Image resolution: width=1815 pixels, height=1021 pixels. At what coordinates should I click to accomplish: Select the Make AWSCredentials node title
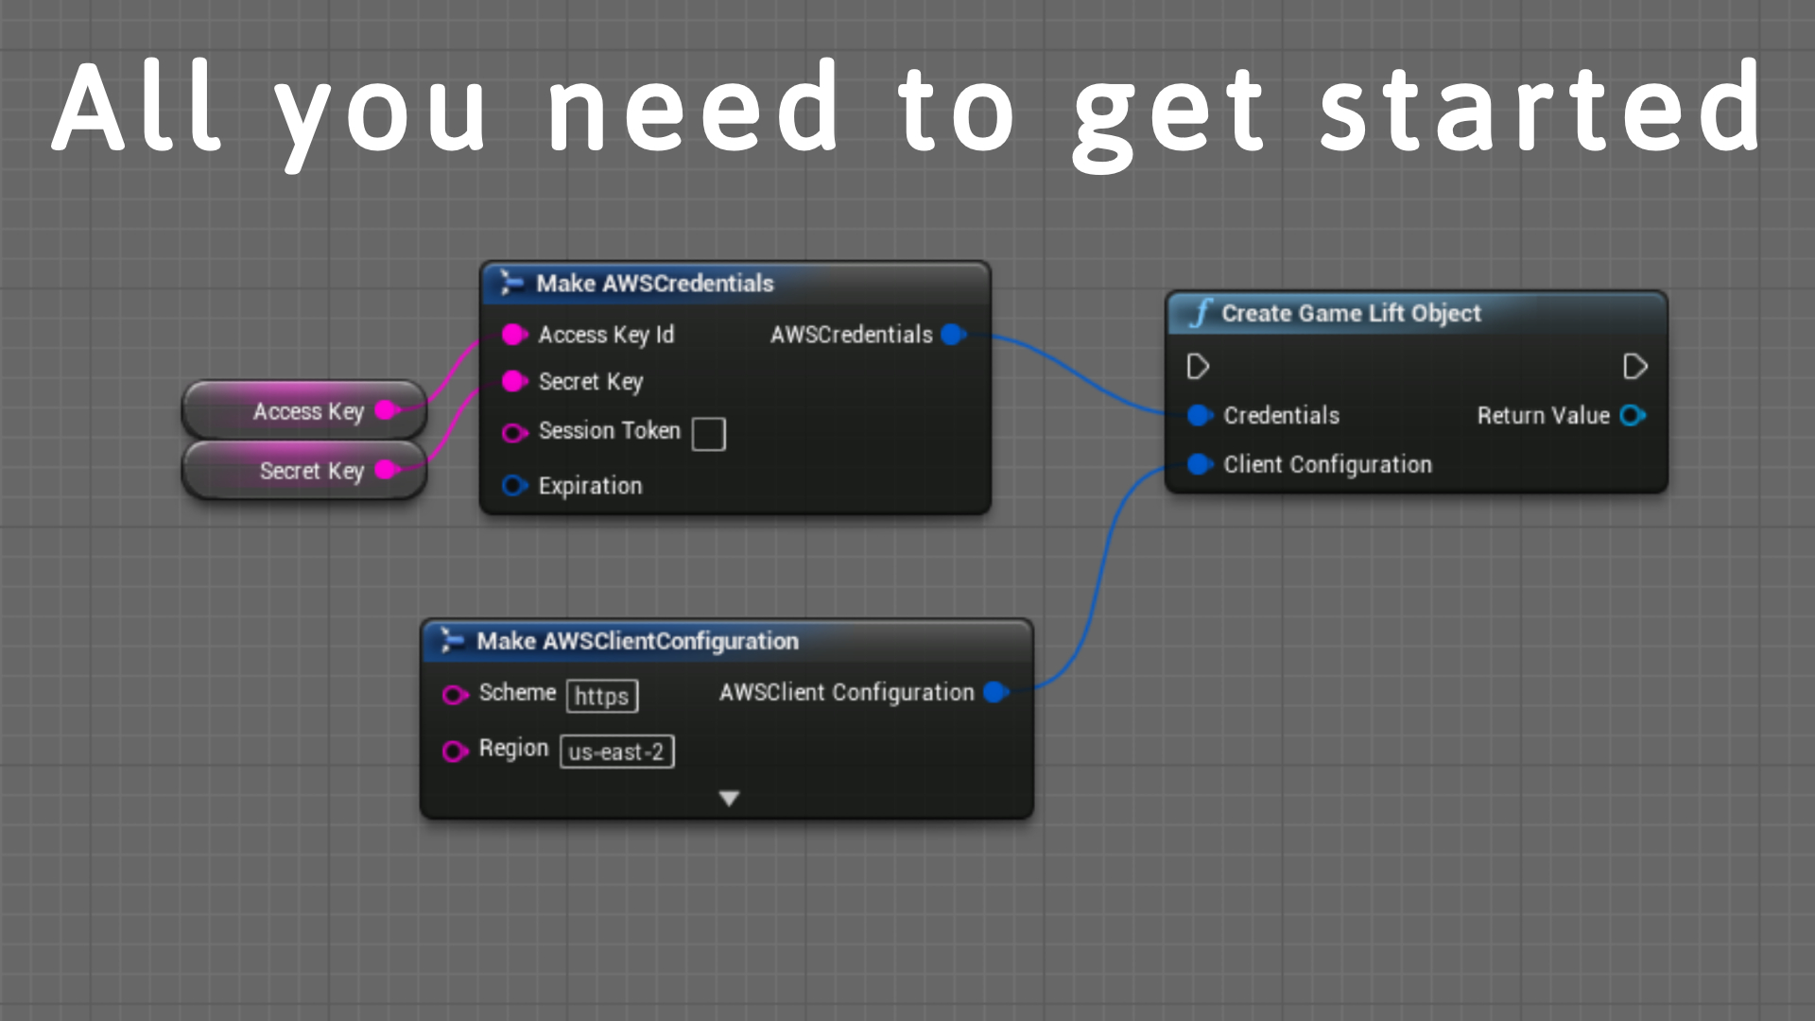(655, 283)
